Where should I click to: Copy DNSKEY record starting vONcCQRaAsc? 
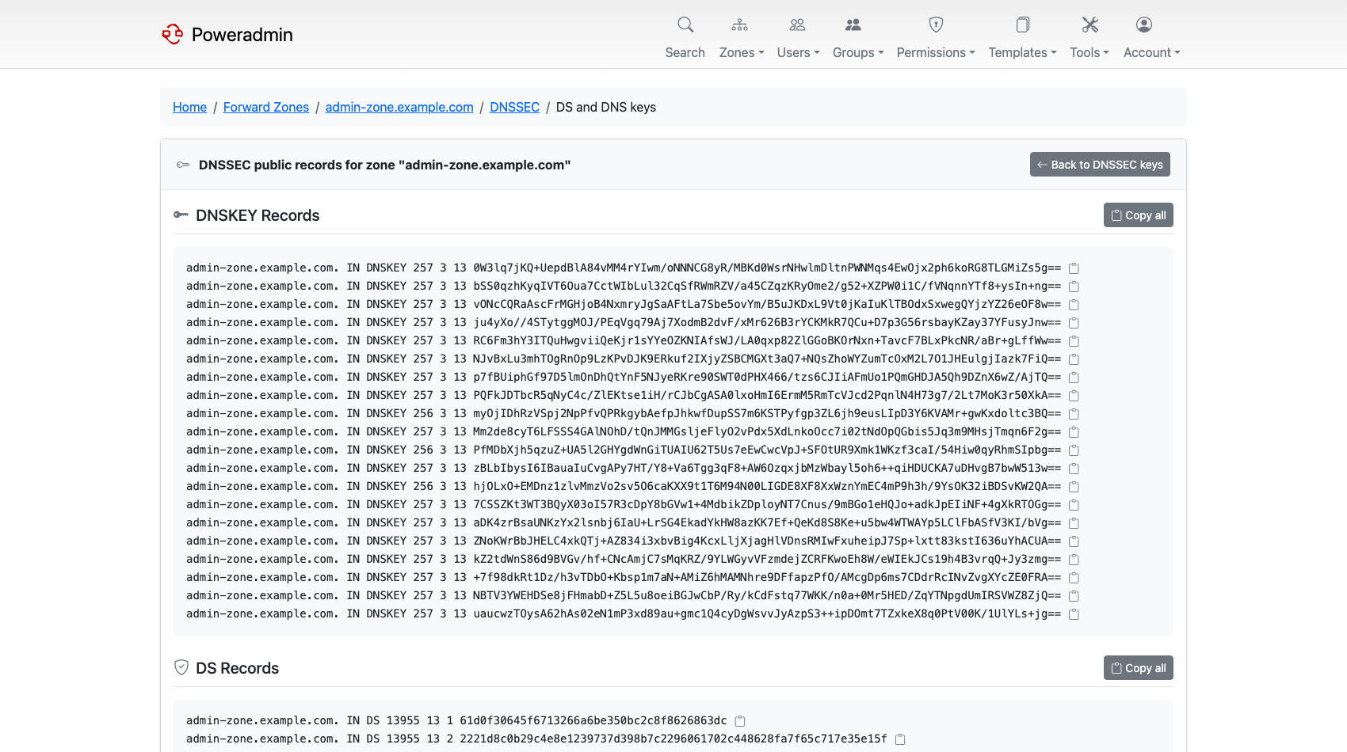coord(1074,305)
